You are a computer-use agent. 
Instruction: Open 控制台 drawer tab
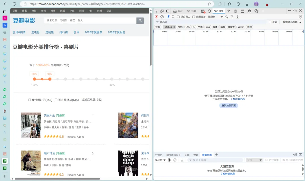coord(159,155)
